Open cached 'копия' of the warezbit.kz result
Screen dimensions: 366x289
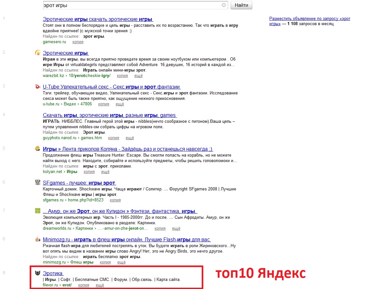122,76
